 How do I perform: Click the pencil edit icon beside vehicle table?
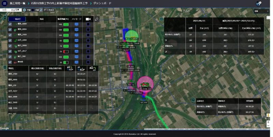pos(97,19)
